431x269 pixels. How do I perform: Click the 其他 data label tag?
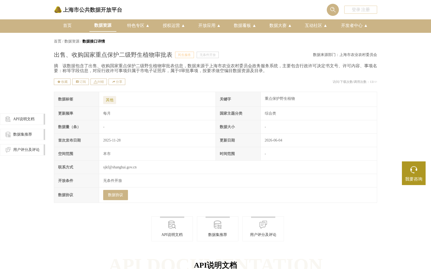(110, 100)
